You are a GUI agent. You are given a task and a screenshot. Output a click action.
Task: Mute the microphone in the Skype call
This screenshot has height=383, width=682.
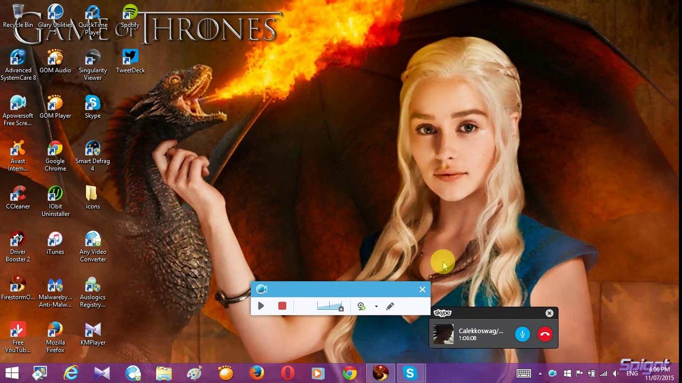[523, 334]
